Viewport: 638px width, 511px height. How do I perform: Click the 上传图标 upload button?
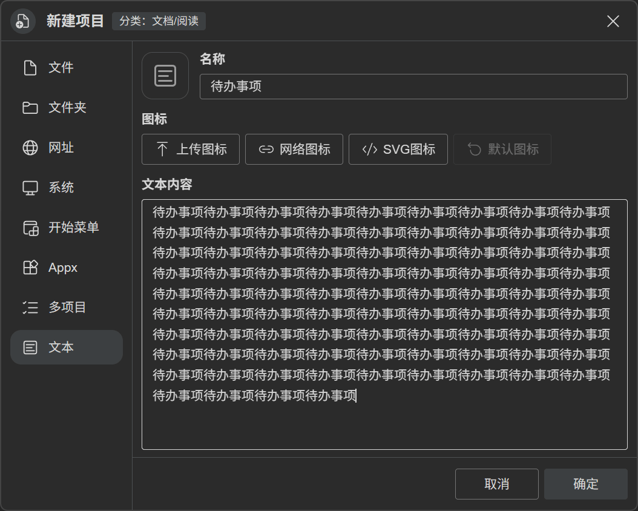tap(191, 150)
